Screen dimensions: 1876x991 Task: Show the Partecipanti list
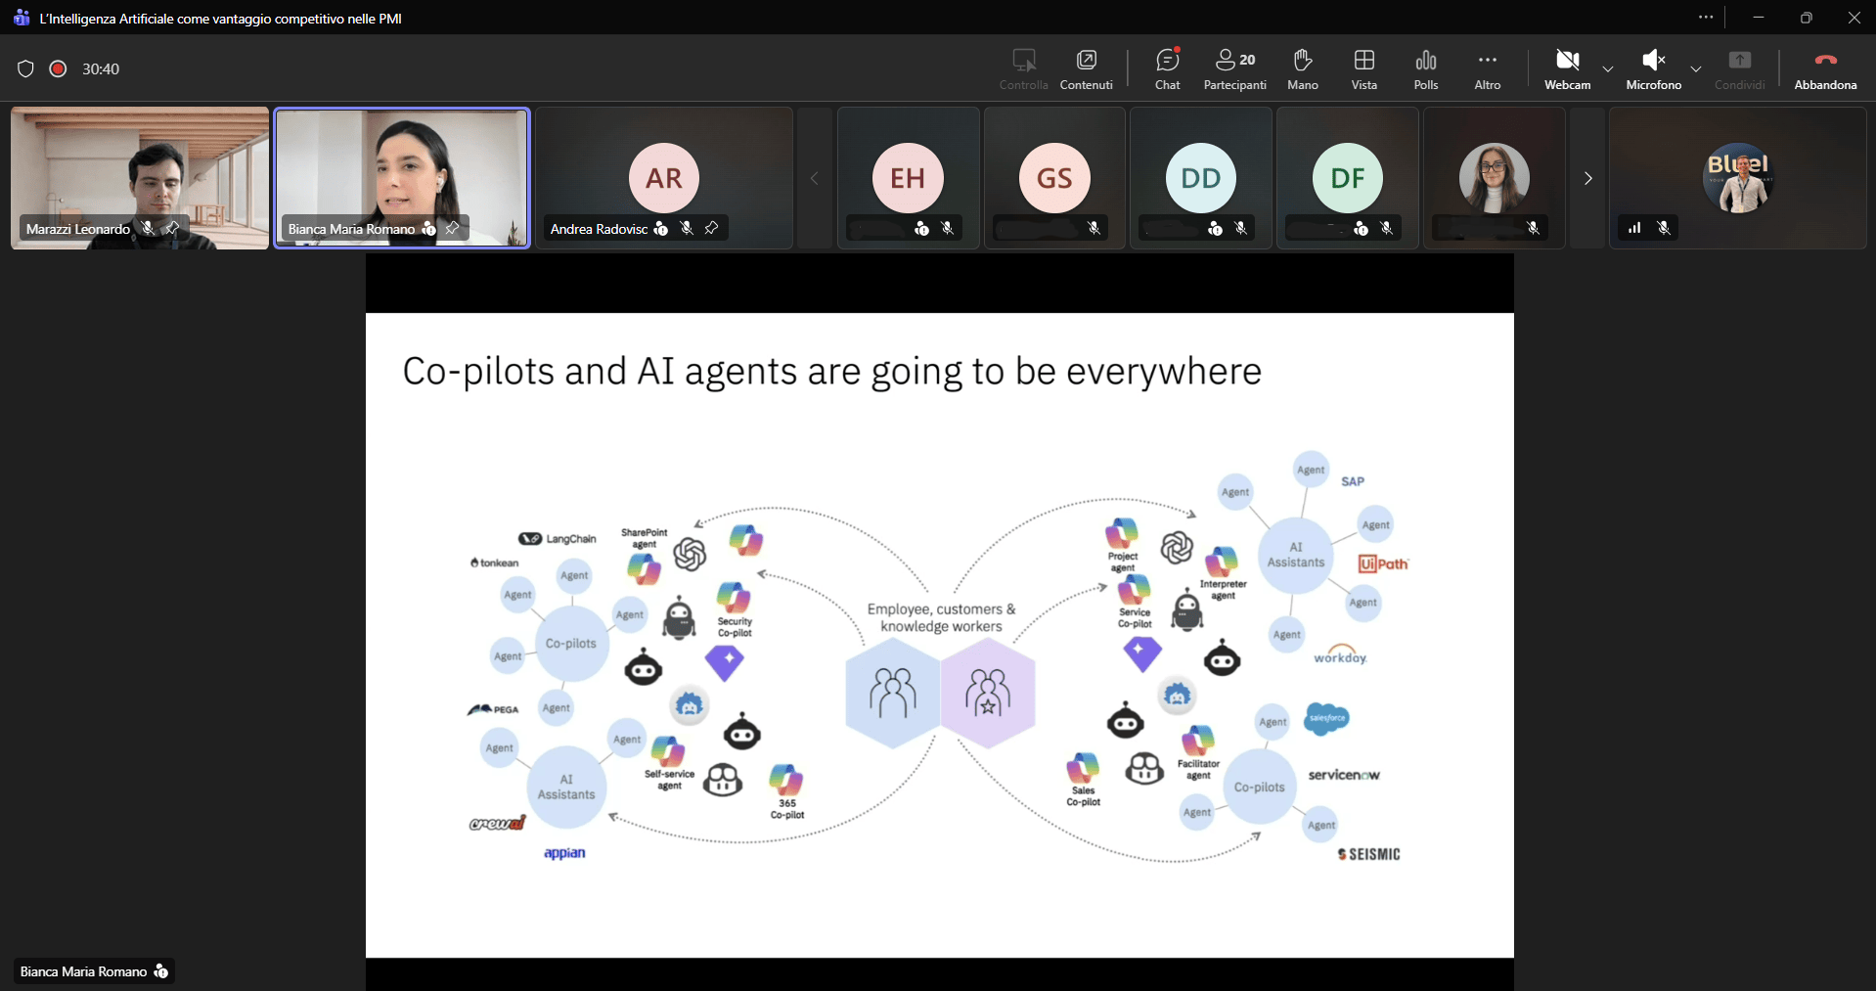click(x=1234, y=69)
